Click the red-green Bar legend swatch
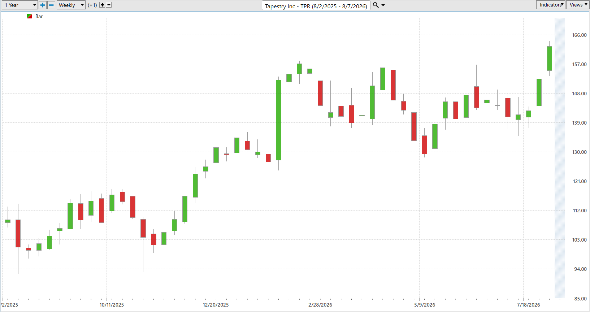 30,16
